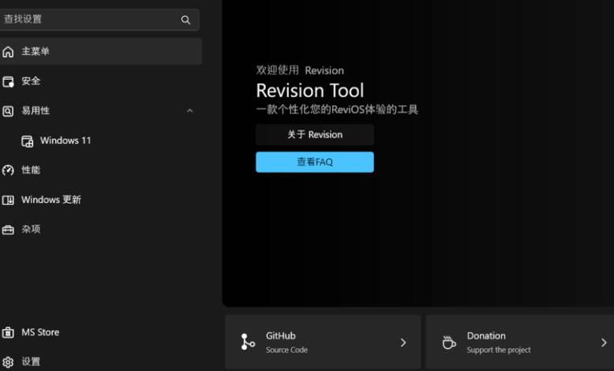Click the 易用性 magnifier icon

(x=8, y=111)
